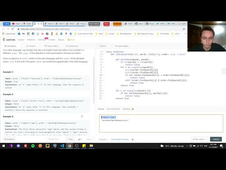Open the Debugger lock icon

(133, 109)
